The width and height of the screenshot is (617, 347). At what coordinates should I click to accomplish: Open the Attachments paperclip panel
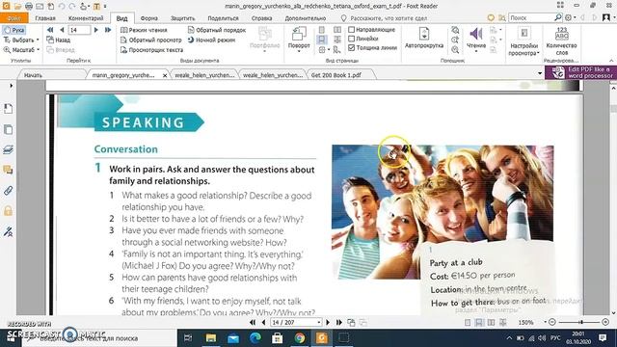click(8, 191)
